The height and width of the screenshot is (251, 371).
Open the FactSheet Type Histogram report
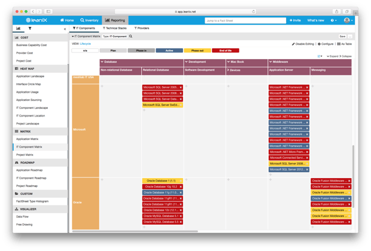coord(32,201)
